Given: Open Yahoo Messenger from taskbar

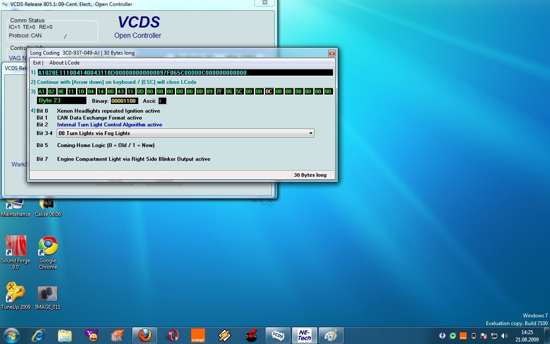Looking at the screenshot, I should [x=91, y=335].
